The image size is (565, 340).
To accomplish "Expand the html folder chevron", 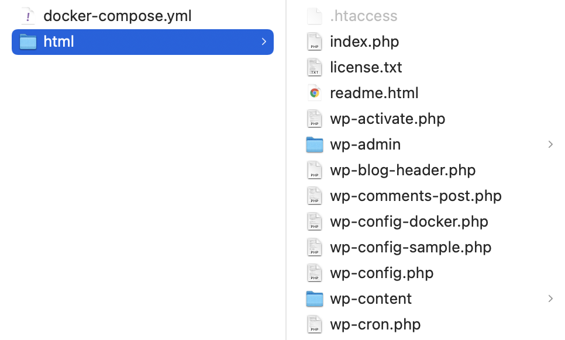I will point(264,41).
